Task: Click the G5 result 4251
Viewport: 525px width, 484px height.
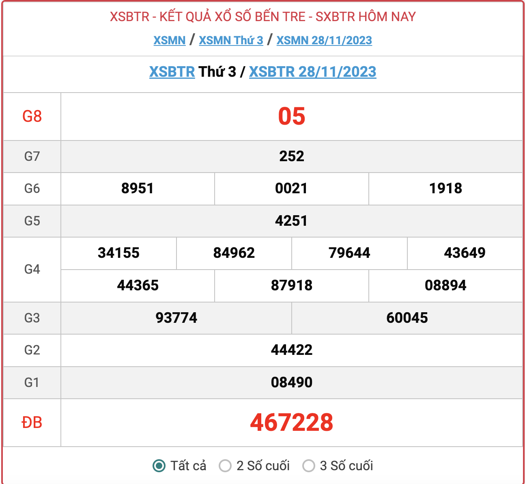Action: [291, 221]
